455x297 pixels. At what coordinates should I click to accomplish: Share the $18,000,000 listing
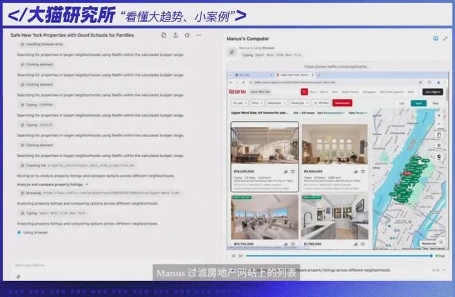285,172
